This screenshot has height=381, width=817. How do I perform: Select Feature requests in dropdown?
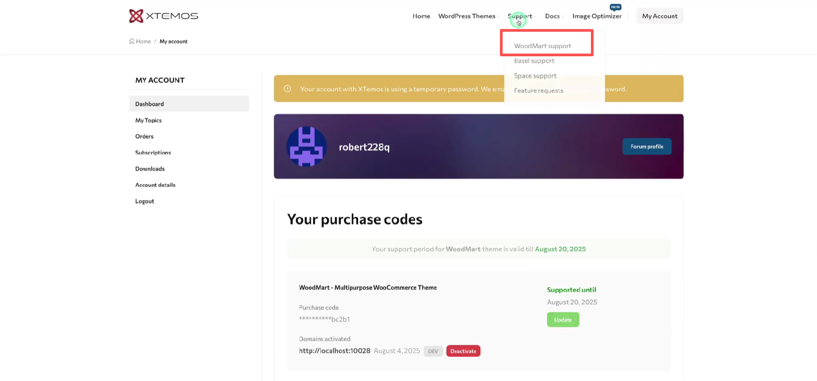(x=538, y=91)
